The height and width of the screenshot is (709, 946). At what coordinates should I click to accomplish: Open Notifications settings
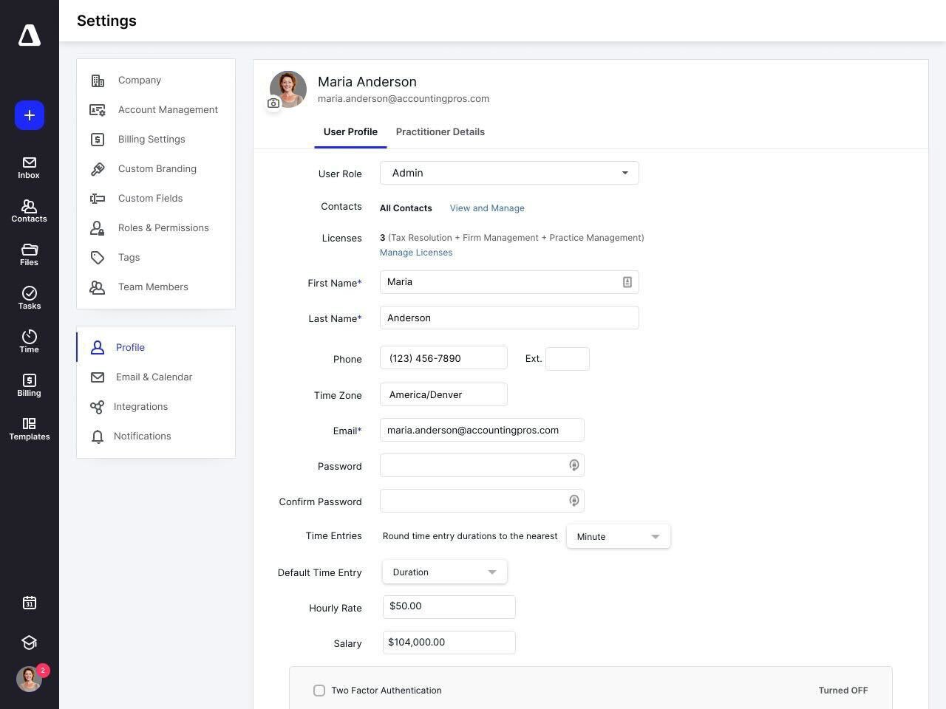tap(142, 436)
